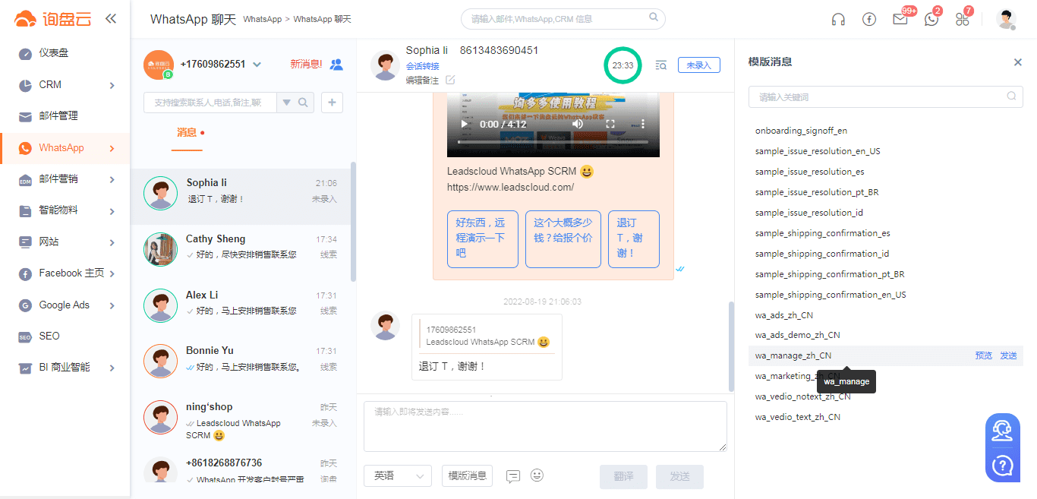Click the video progress bar
The height and width of the screenshot is (499, 1037).
click(x=553, y=141)
